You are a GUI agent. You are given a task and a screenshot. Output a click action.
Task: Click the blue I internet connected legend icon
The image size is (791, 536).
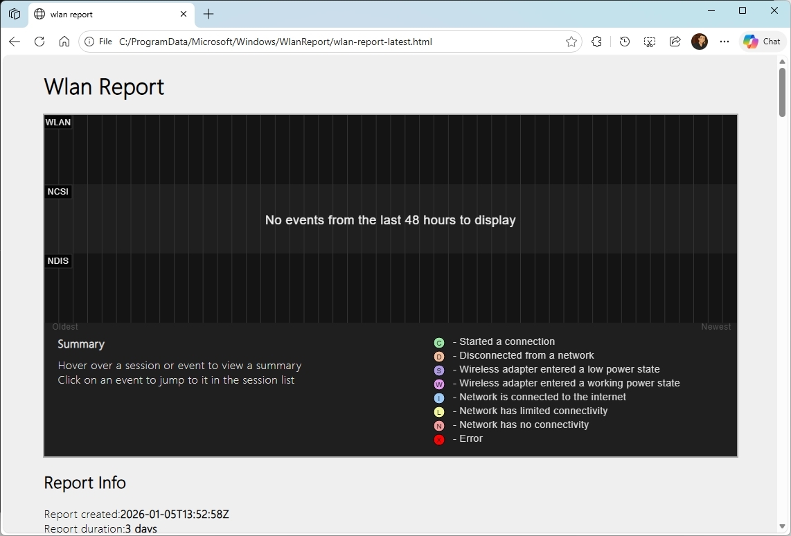click(439, 398)
